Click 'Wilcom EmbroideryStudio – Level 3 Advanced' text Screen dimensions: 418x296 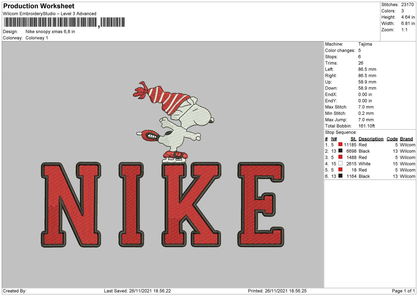point(49,14)
